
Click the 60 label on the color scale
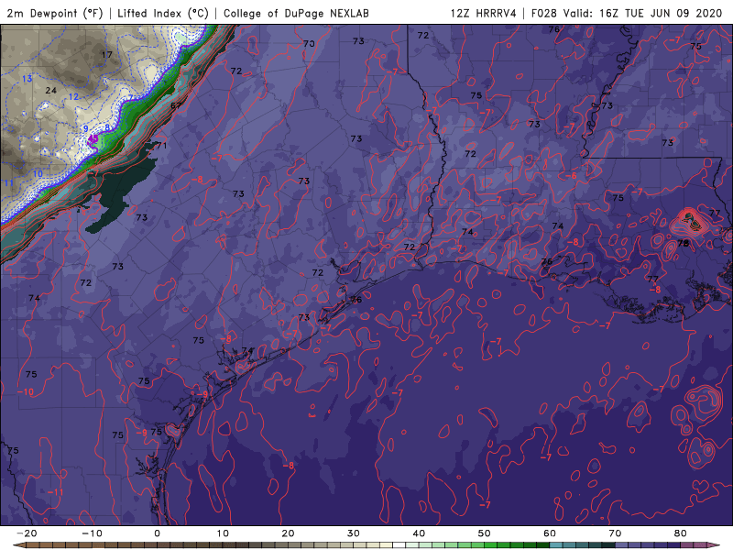[x=550, y=533]
